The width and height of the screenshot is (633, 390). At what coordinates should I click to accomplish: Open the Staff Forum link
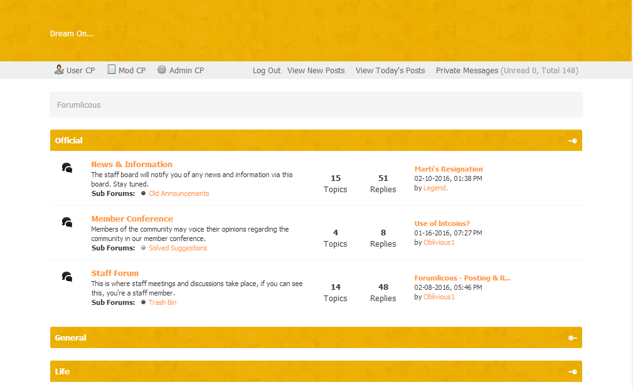(115, 273)
